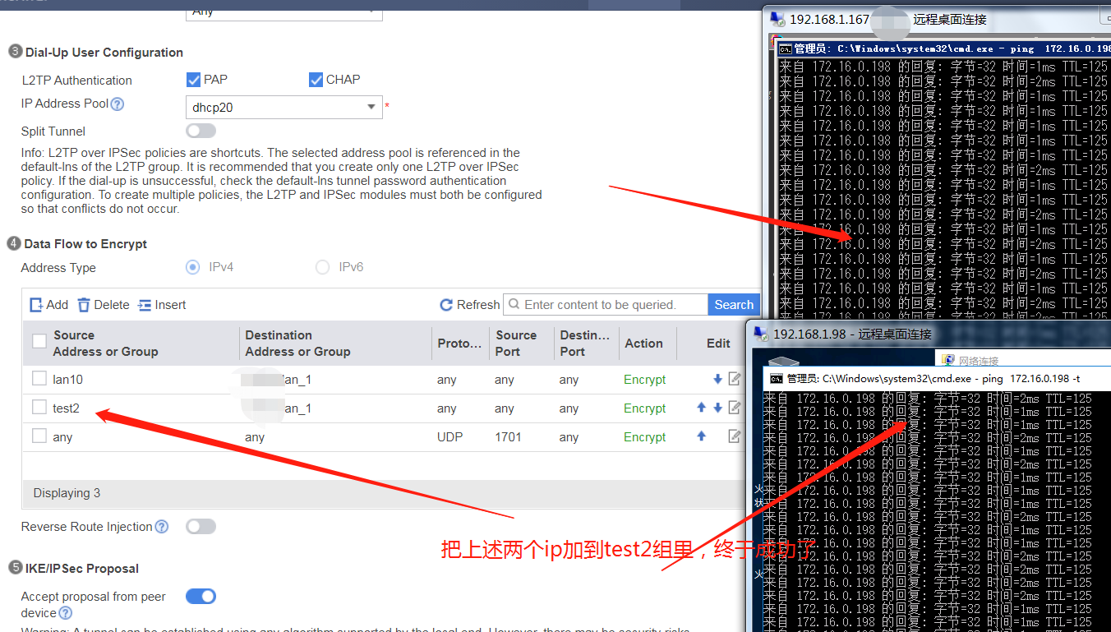Uncheck the CHAP authentication checkbox
Image resolution: width=1111 pixels, height=632 pixels.
[x=316, y=80]
